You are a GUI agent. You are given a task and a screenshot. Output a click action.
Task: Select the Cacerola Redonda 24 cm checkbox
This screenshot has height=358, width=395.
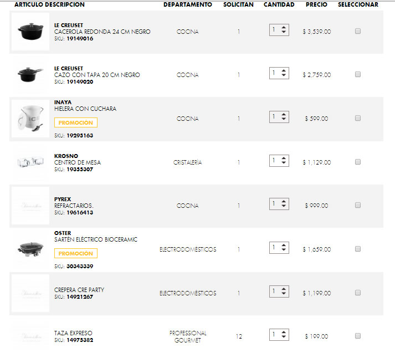tap(358, 32)
